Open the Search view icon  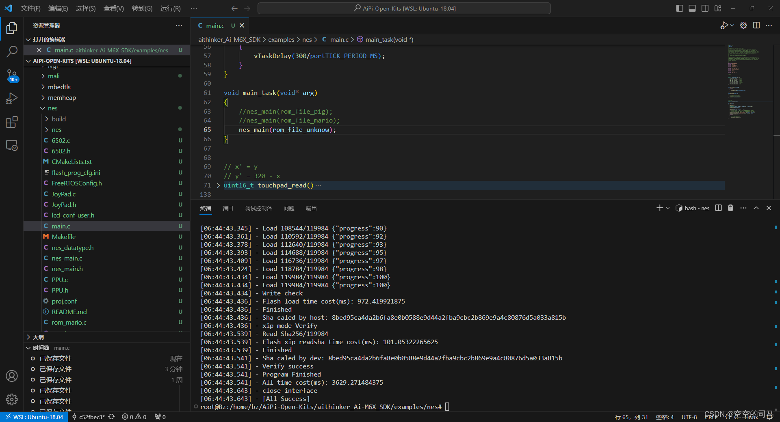tap(12, 52)
